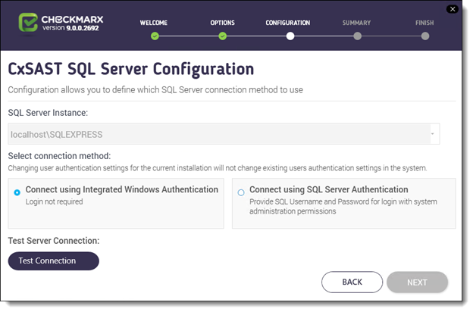Screen dimensions: 473x312
Task: Select the CONFIGURATION step label
Action: point(288,23)
